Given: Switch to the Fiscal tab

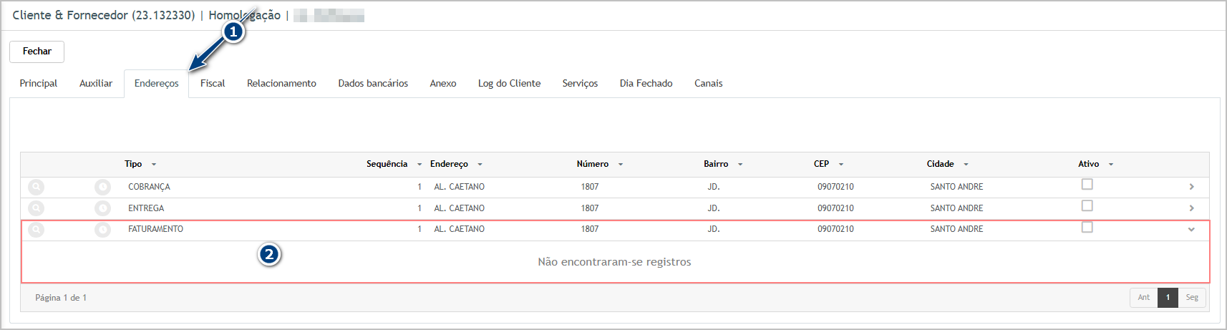Looking at the screenshot, I should point(213,84).
